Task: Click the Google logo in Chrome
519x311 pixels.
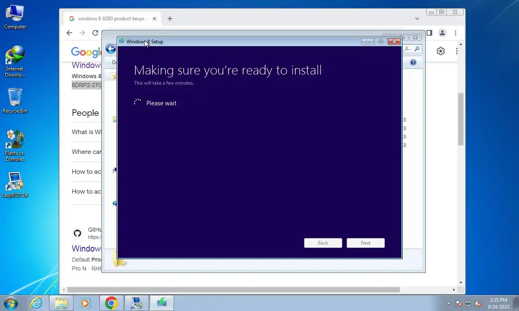Action: [x=86, y=52]
